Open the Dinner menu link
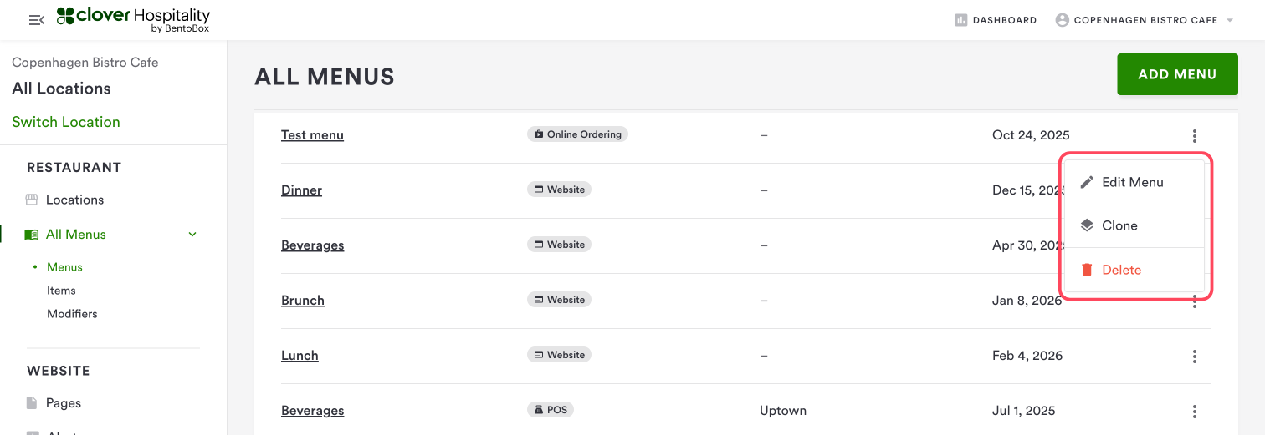 [x=301, y=190]
